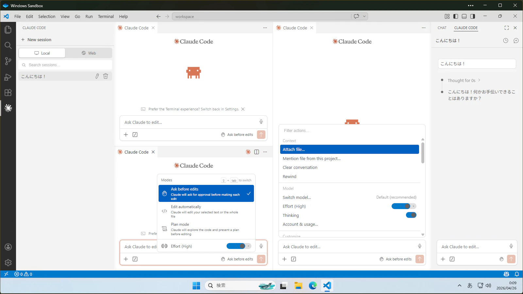Choose Rewind action
Screen dimensions: 523x294
click(349, 176)
